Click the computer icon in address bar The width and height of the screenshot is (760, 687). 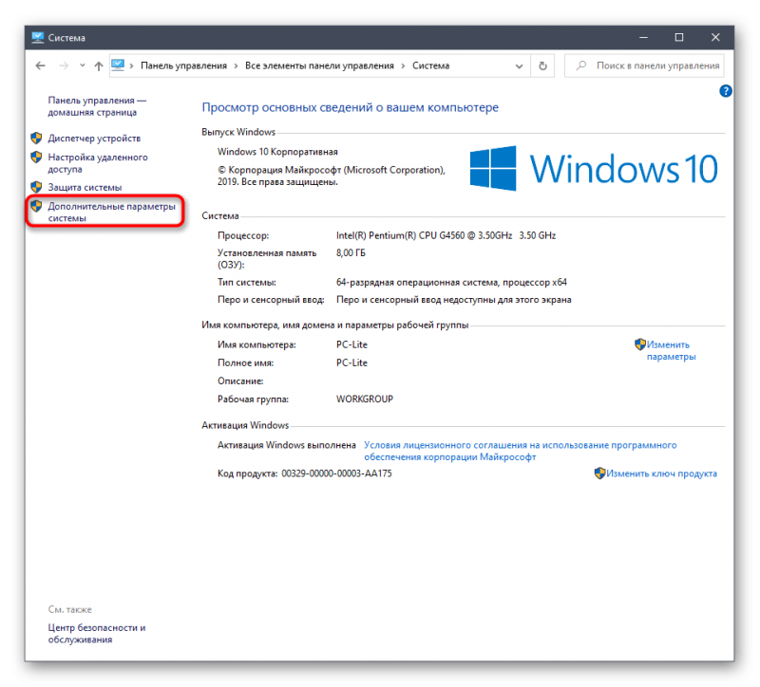118,65
